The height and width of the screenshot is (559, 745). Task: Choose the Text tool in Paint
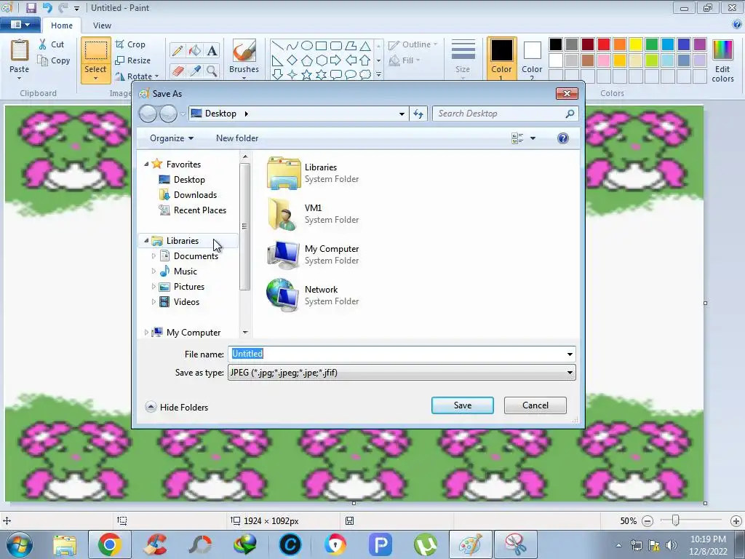pyautogui.click(x=212, y=50)
